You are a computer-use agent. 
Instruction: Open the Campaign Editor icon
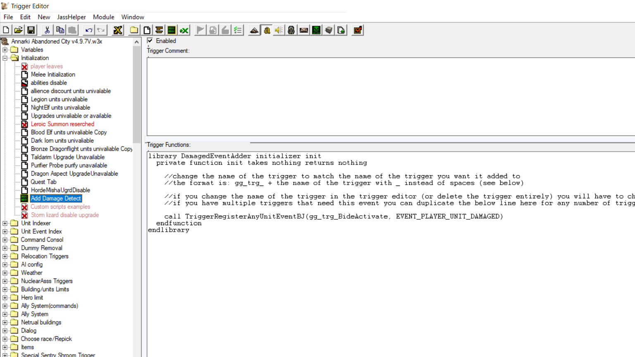pos(304,30)
